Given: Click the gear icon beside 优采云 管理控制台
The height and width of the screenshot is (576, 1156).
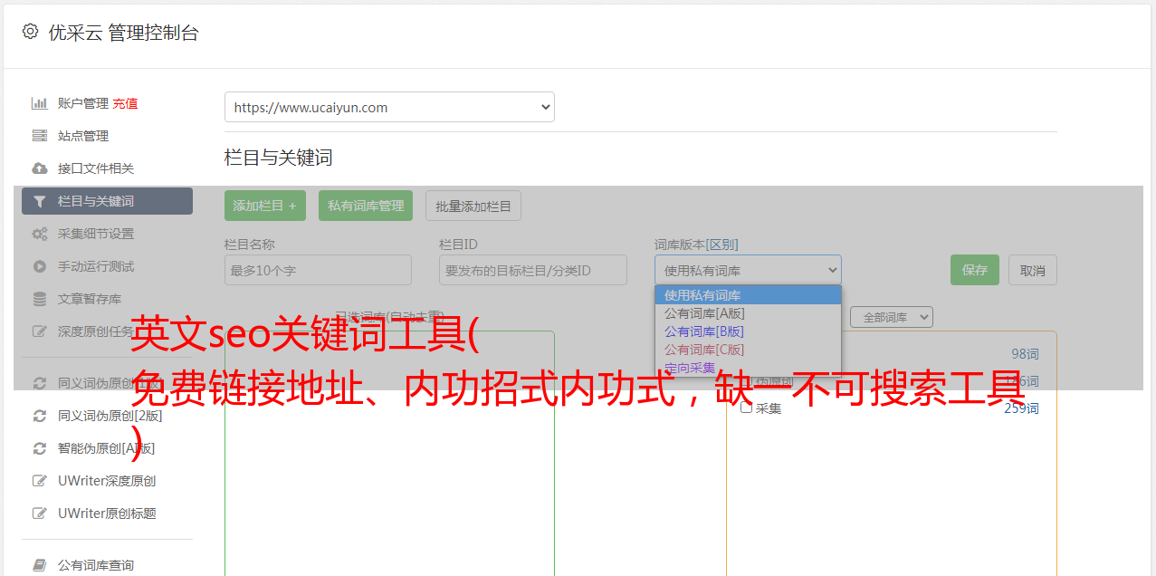Looking at the screenshot, I should pos(30,32).
